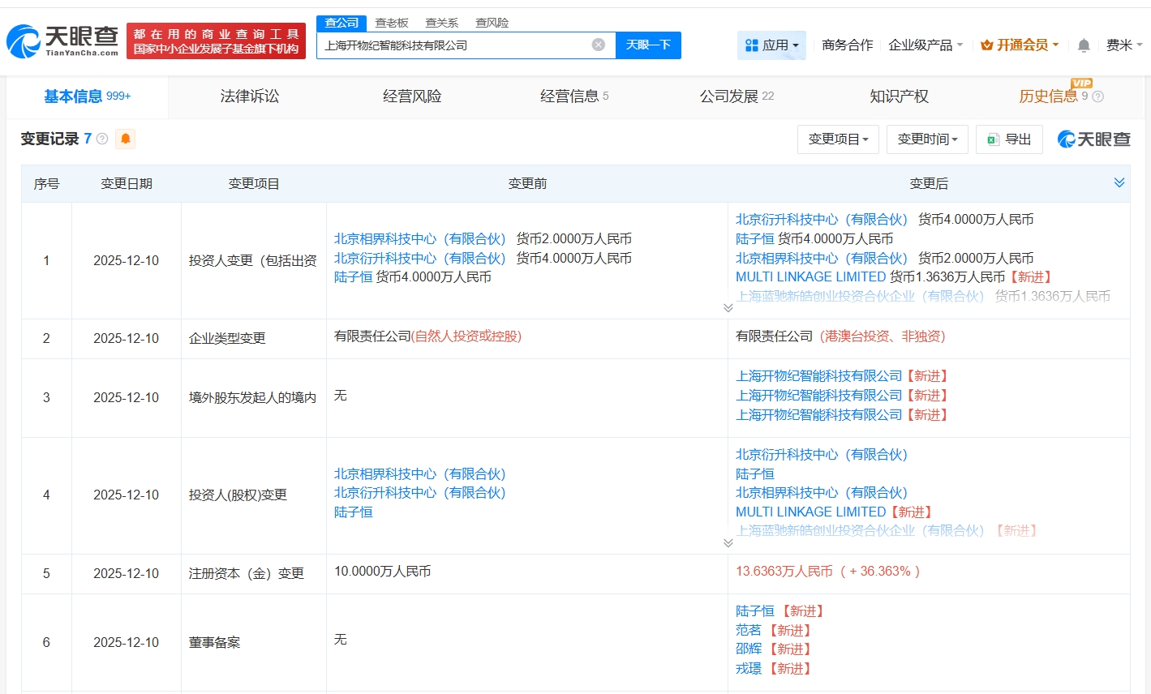
Task: Open the 变更项目 filter dropdown
Action: point(838,139)
